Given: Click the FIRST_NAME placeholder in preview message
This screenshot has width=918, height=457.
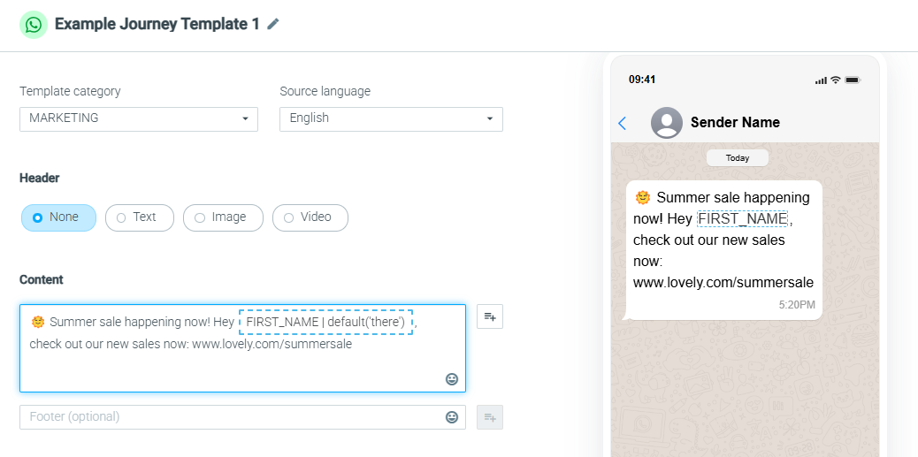Looking at the screenshot, I should [x=742, y=219].
